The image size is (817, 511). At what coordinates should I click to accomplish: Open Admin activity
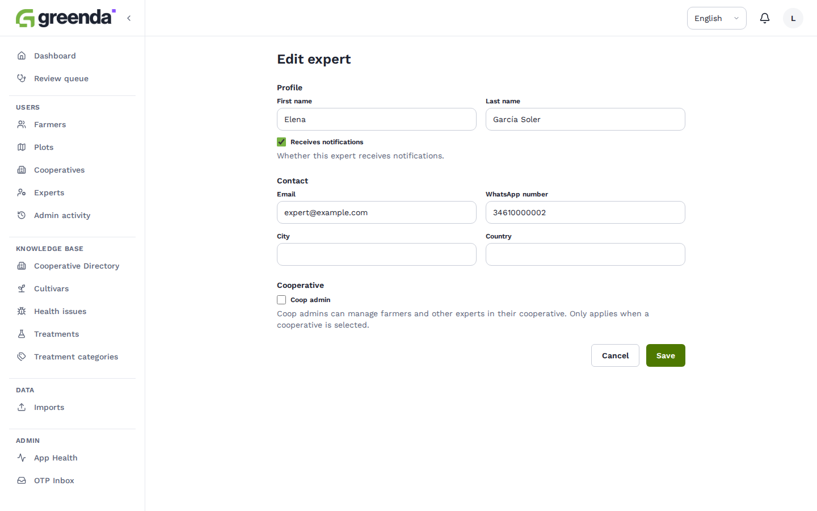pos(72,215)
